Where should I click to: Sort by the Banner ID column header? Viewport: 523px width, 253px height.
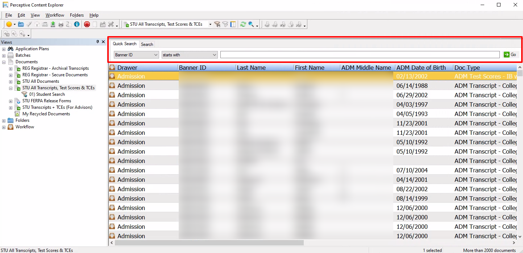click(207, 68)
